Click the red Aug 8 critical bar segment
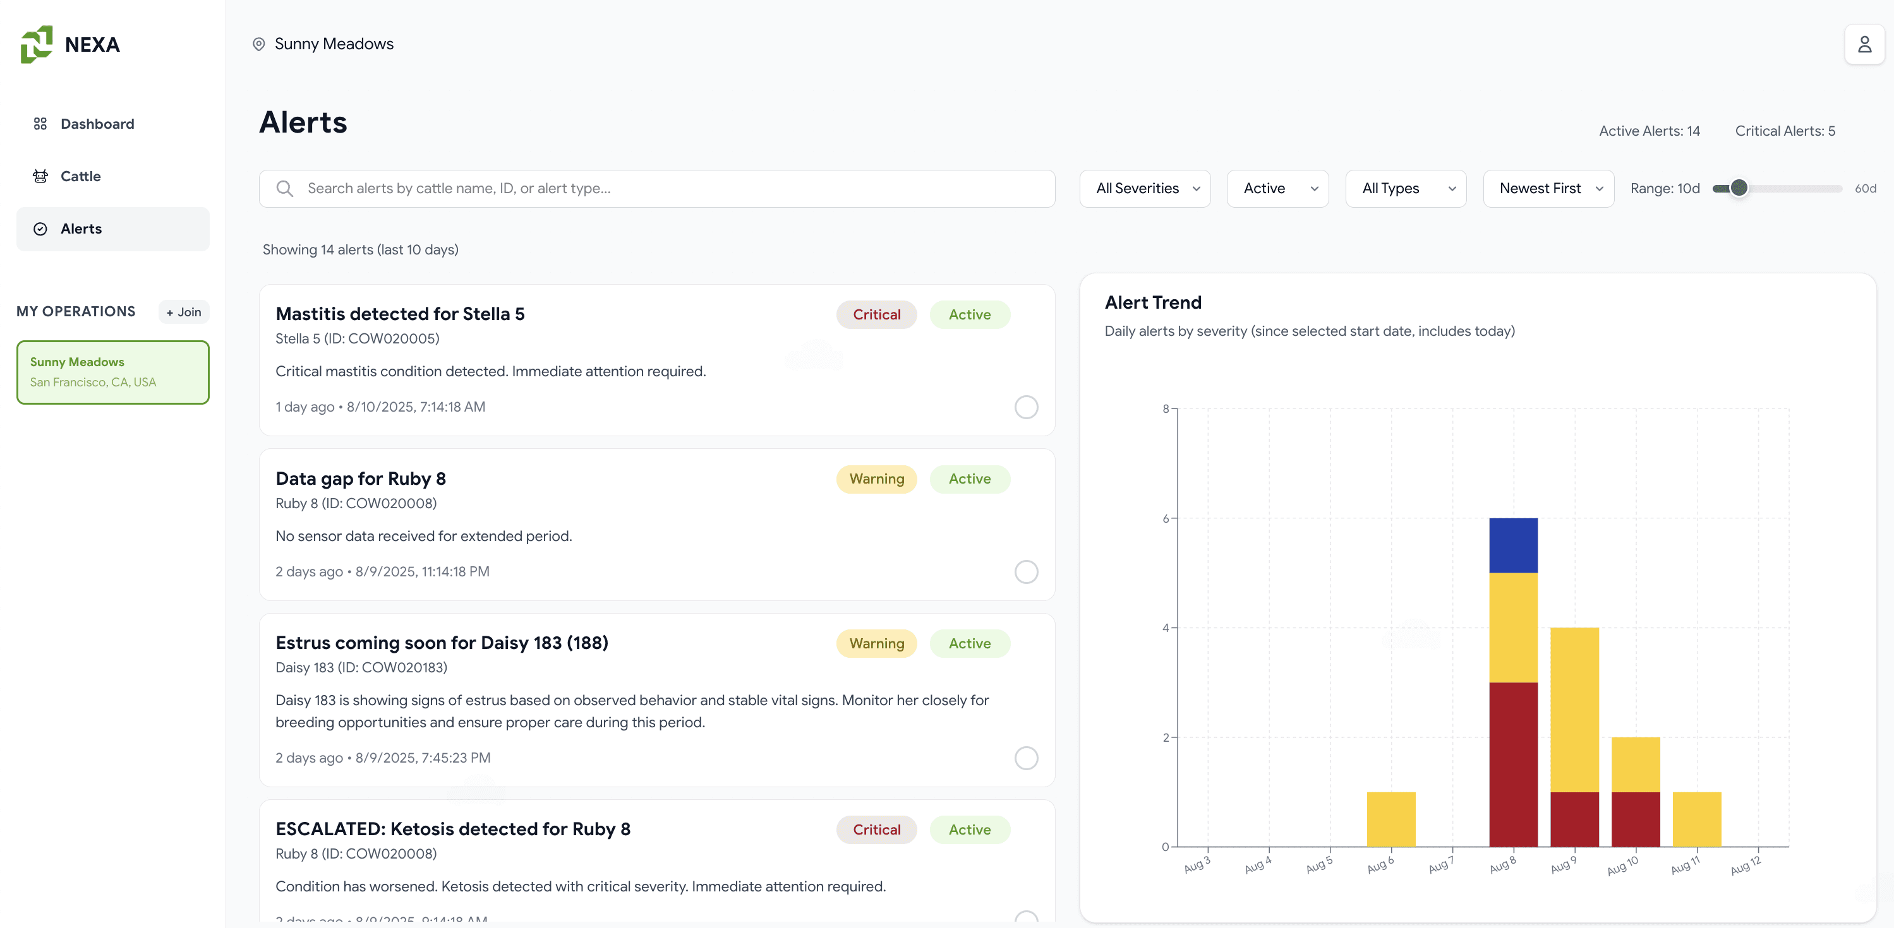 1513,764
